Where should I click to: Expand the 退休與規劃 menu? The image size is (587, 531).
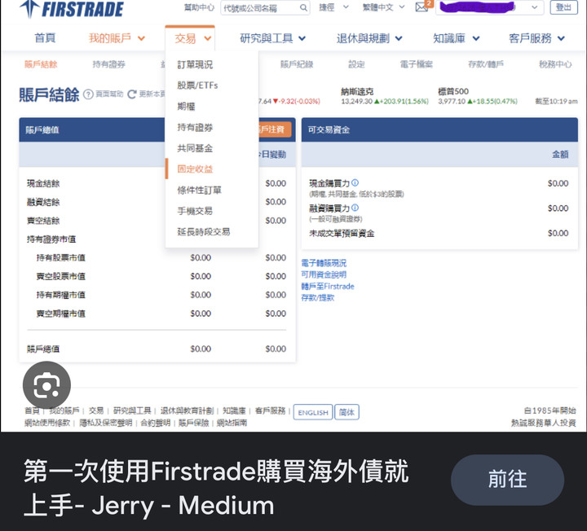pyautogui.click(x=369, y=38)
